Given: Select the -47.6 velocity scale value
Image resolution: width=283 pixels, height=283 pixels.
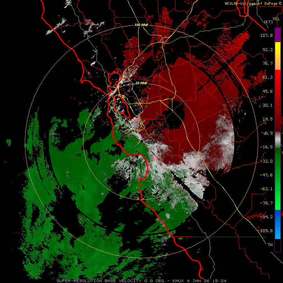Looking at the screenshot, I should coord(266,175).
